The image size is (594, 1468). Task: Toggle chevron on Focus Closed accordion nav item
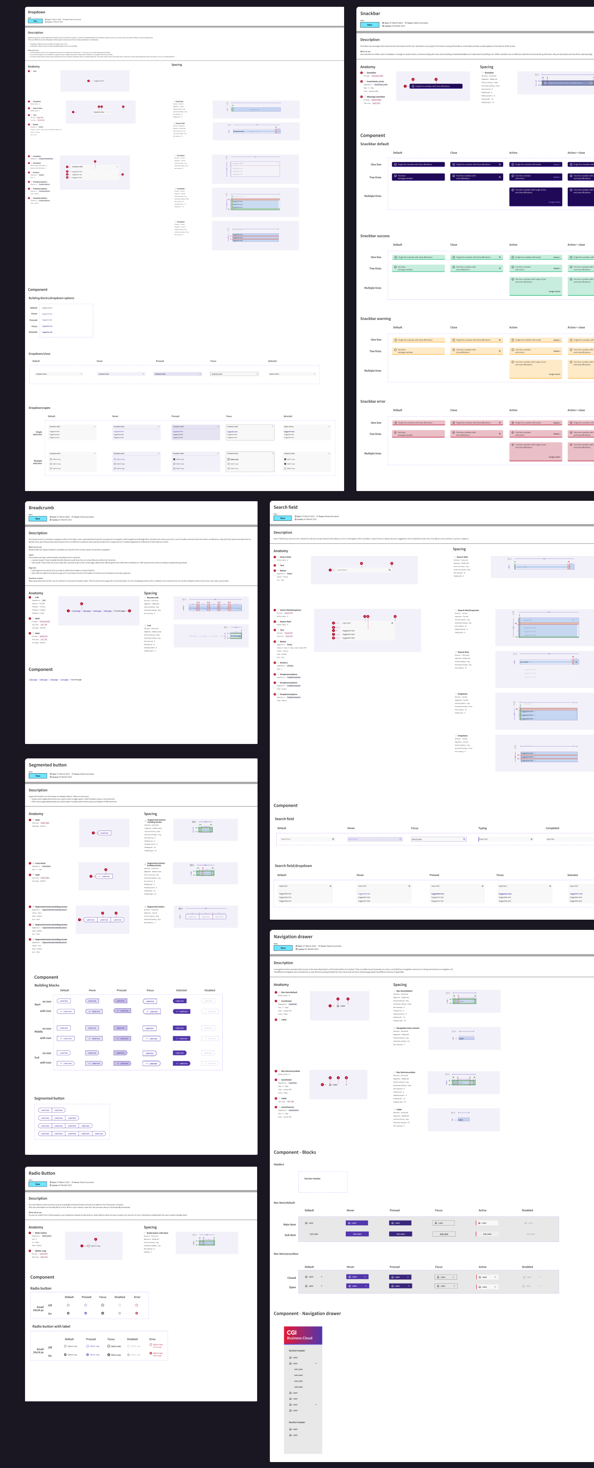(454, 1277)
